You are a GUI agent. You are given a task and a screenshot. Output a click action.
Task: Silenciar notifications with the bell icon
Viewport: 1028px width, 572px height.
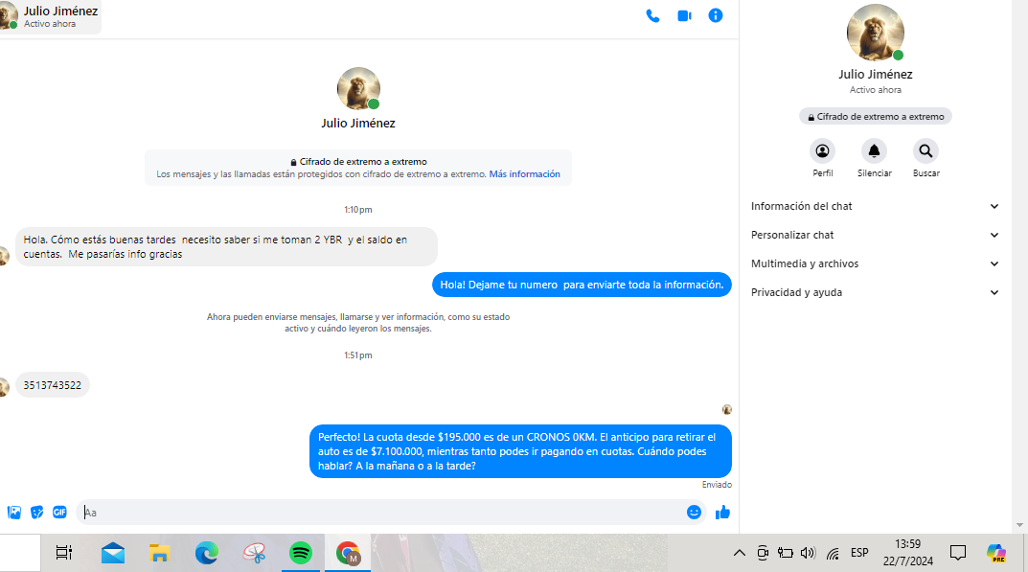[874, 151]
